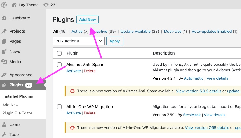Image resolution: width=241 pixels, height=138 pixels.
Task: Click the Lay Theme home icon
Action: tap(14, 5)
